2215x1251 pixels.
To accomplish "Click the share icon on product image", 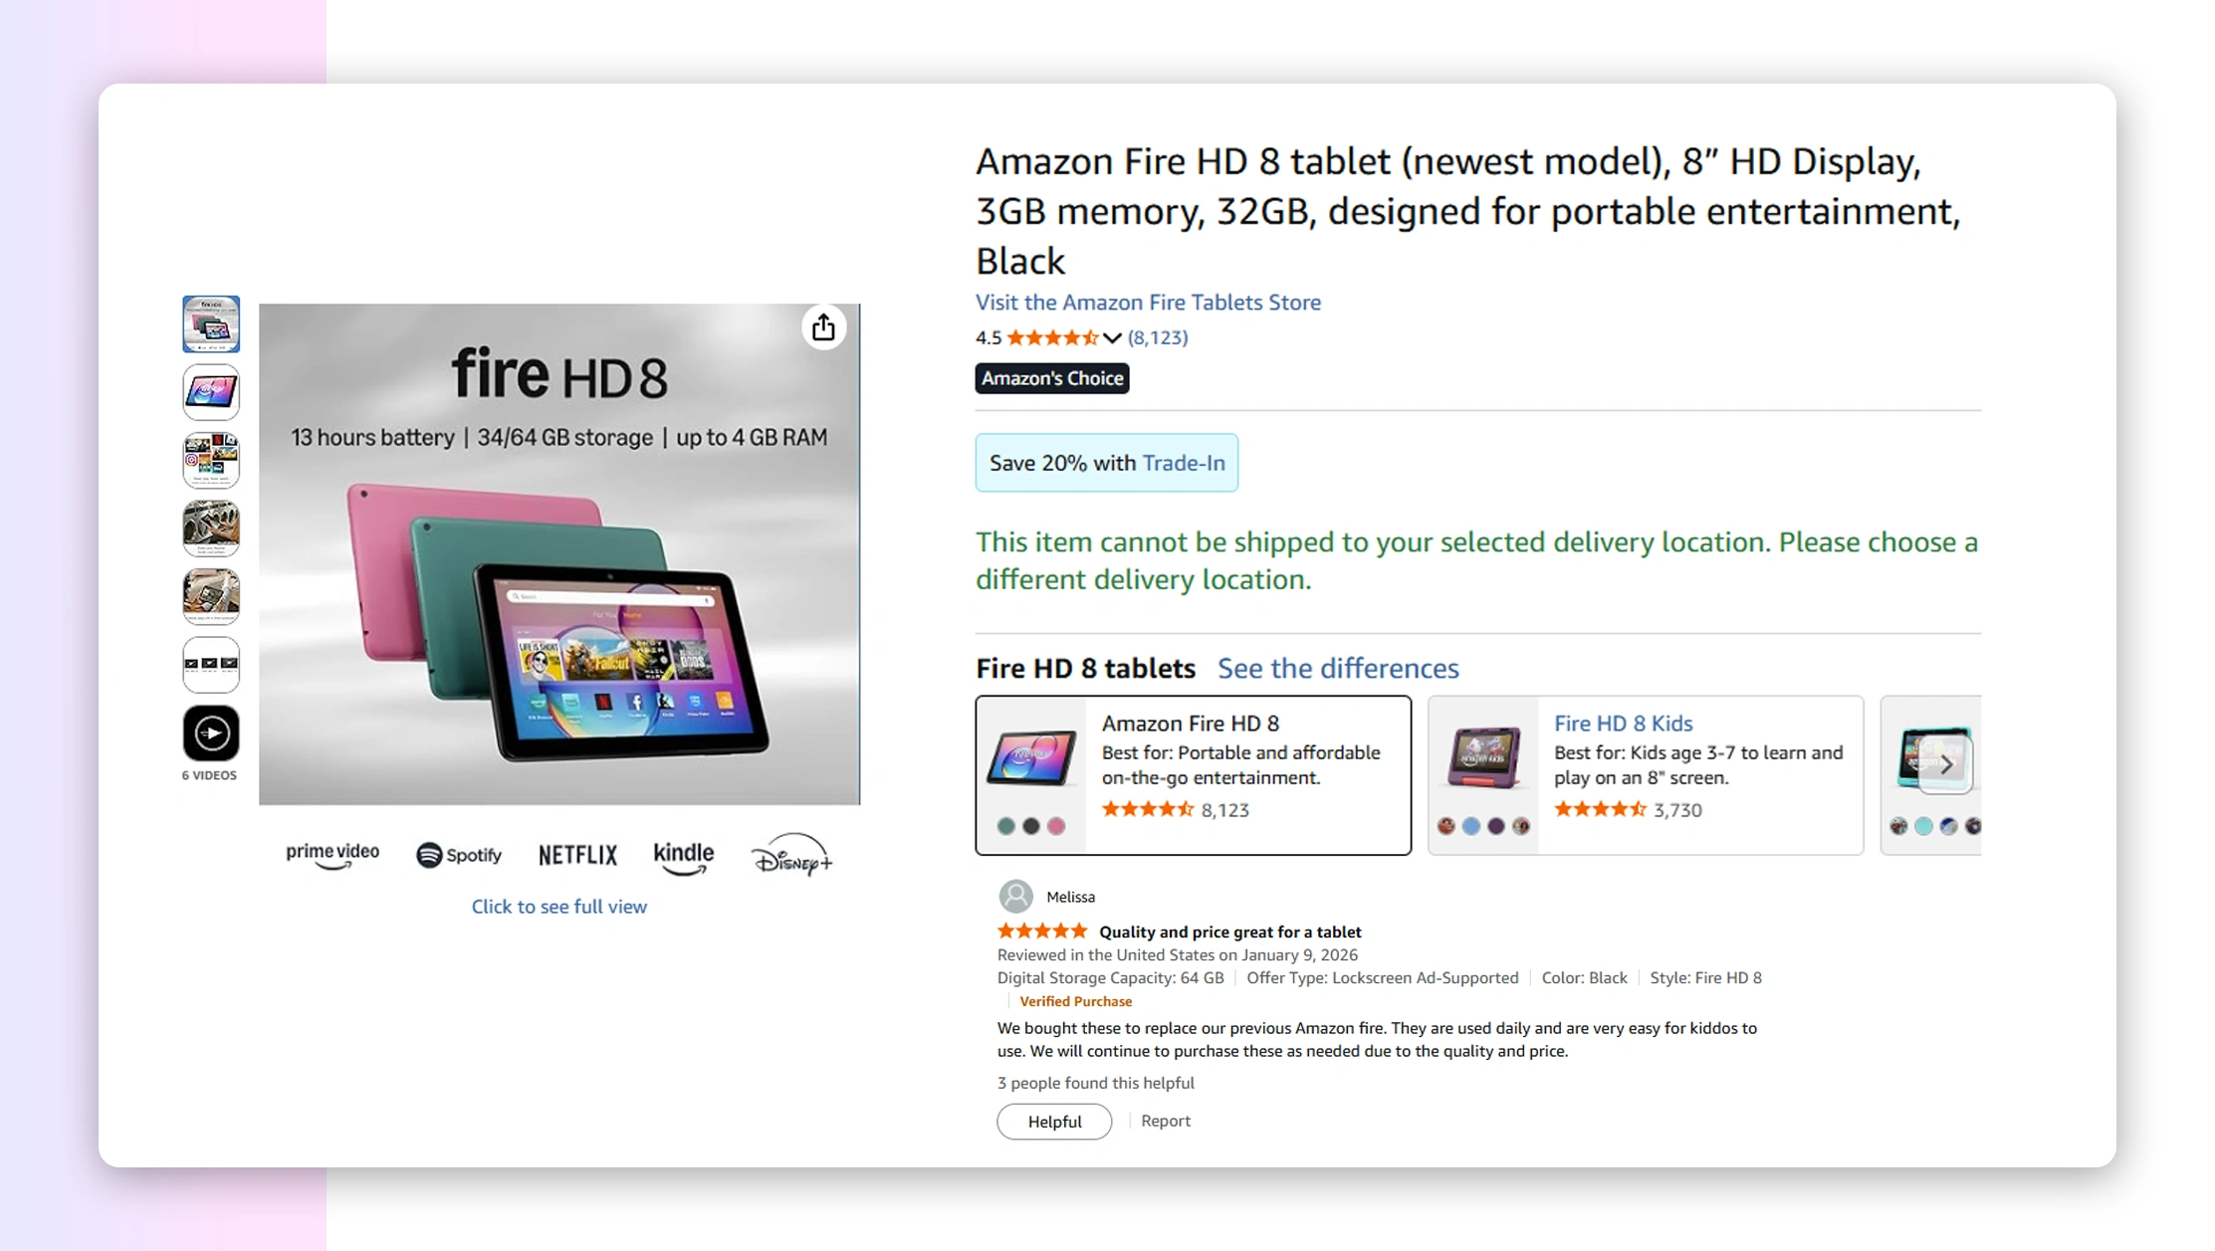I will (823, 327).
